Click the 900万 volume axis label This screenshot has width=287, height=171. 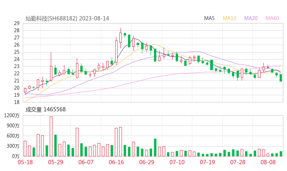[x=13, y=126]
